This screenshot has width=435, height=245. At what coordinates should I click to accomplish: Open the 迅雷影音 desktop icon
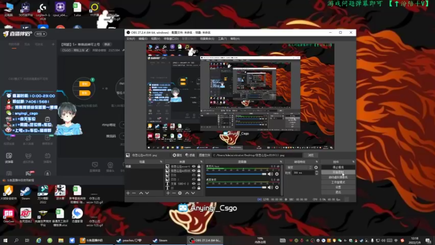click(x=77, y=215)
